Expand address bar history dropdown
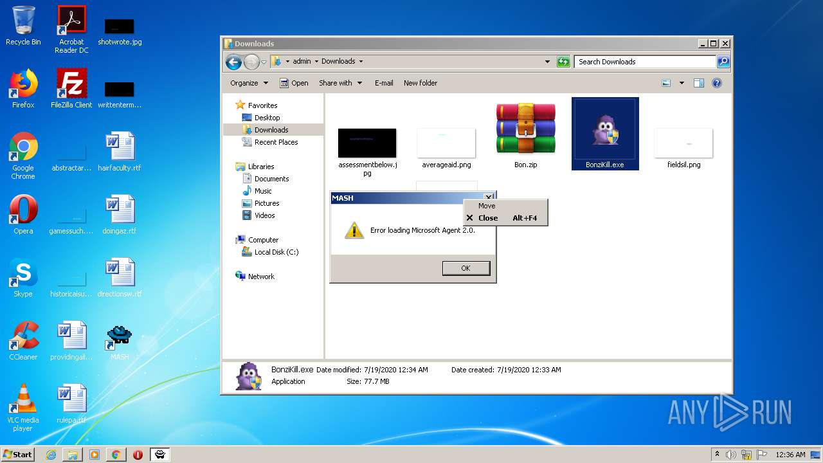Image resolution: width=823 pixels, height=463 pixels. (547, 62)
